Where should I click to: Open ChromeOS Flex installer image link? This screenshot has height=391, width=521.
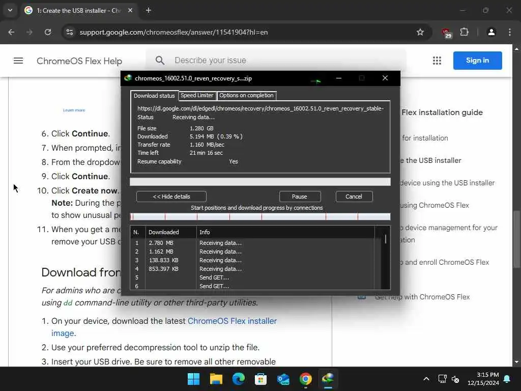pos(164,327)
